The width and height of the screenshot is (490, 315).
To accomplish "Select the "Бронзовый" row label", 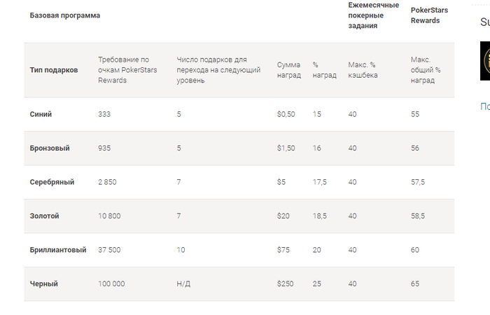I will [50, 148].
